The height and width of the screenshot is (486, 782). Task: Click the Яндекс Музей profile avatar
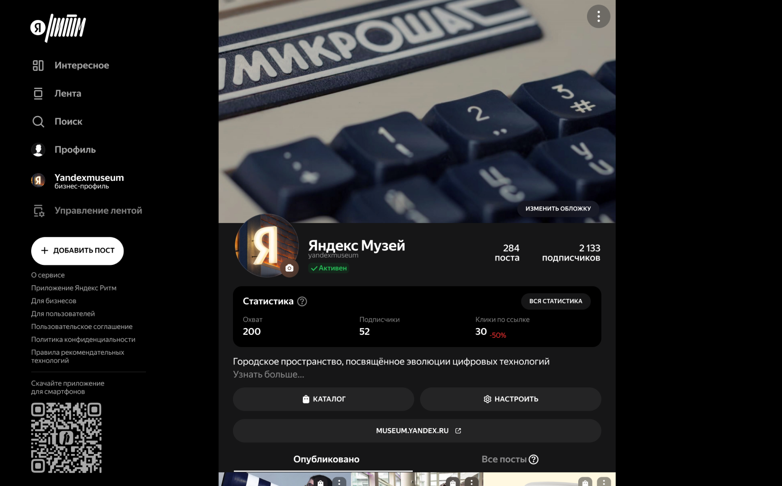[267, 245]
